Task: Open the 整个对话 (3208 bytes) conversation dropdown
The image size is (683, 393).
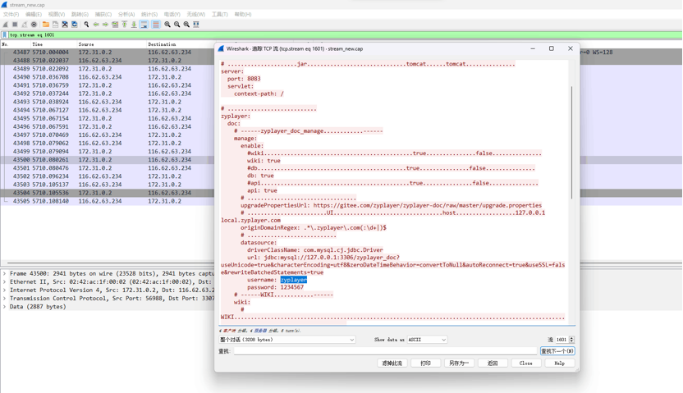Action: (287, 340)
